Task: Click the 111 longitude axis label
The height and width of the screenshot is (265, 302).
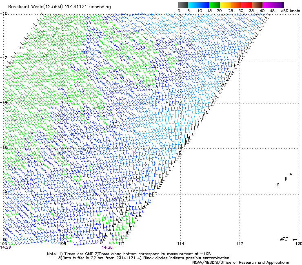Action: tap(121, 244)
